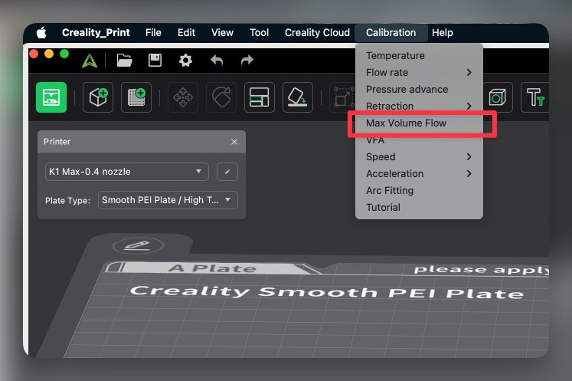Expand the Acceleration submenu

click(x=418, y=174)
